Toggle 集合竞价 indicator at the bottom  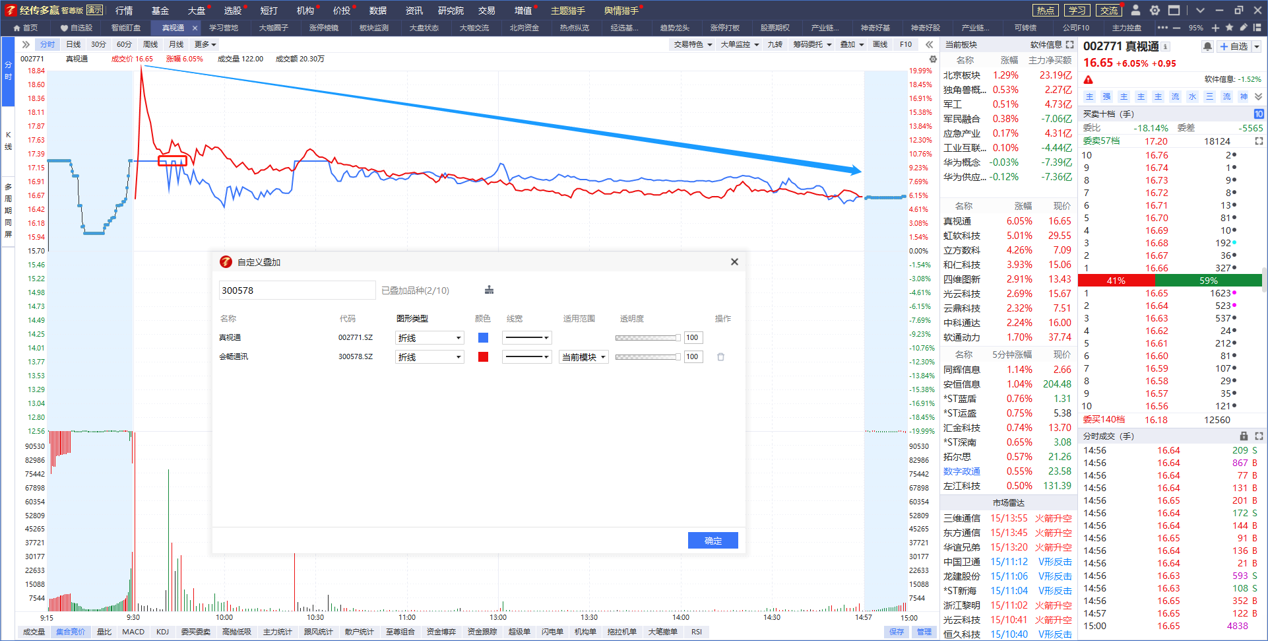71,632
